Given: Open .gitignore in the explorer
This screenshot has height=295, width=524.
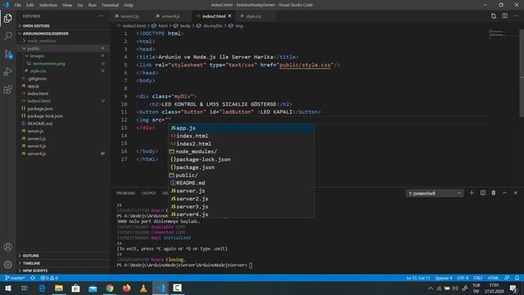Looking at the screenshot, I should click(37, 79).
